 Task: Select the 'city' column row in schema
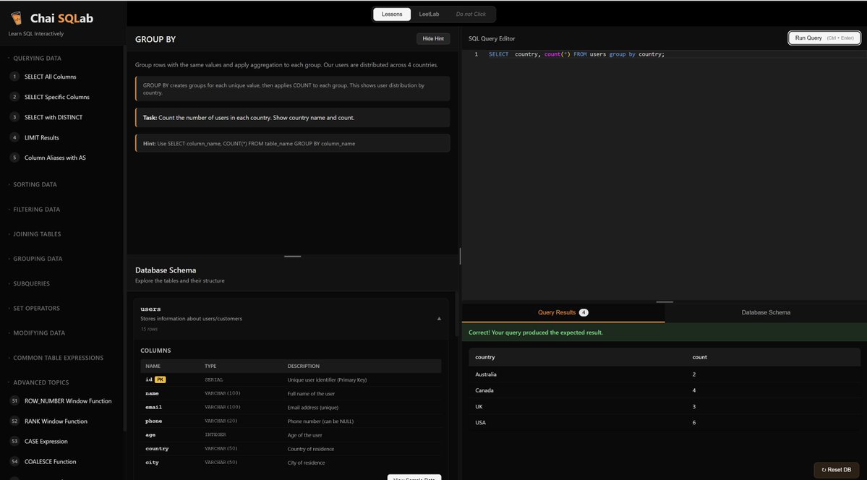[x=291, y=463]
